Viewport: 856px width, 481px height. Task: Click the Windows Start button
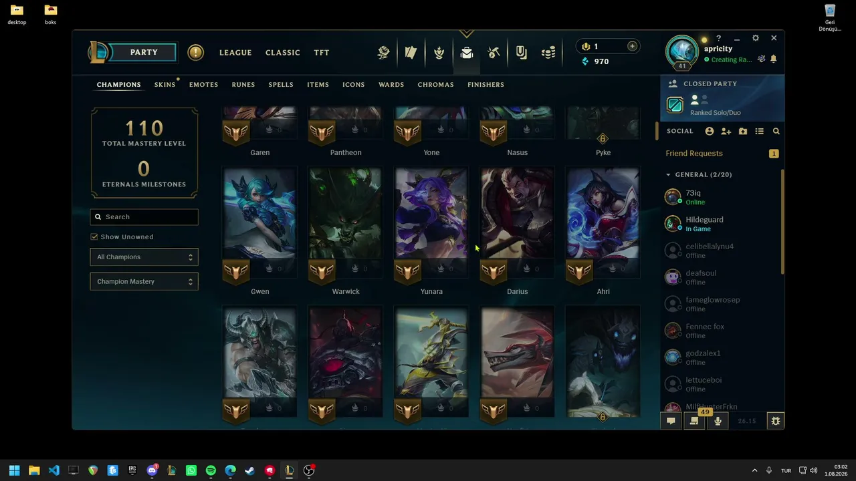[15, 470]
